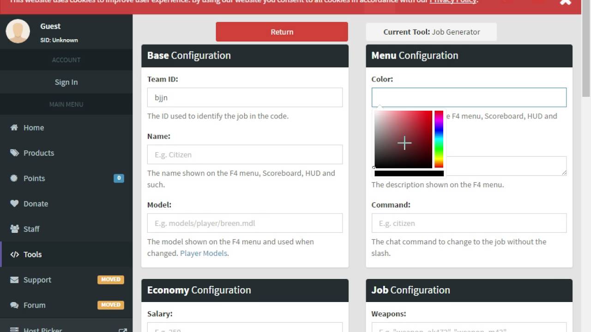
Task: Click the red Return button
Action: pos(282,32)
